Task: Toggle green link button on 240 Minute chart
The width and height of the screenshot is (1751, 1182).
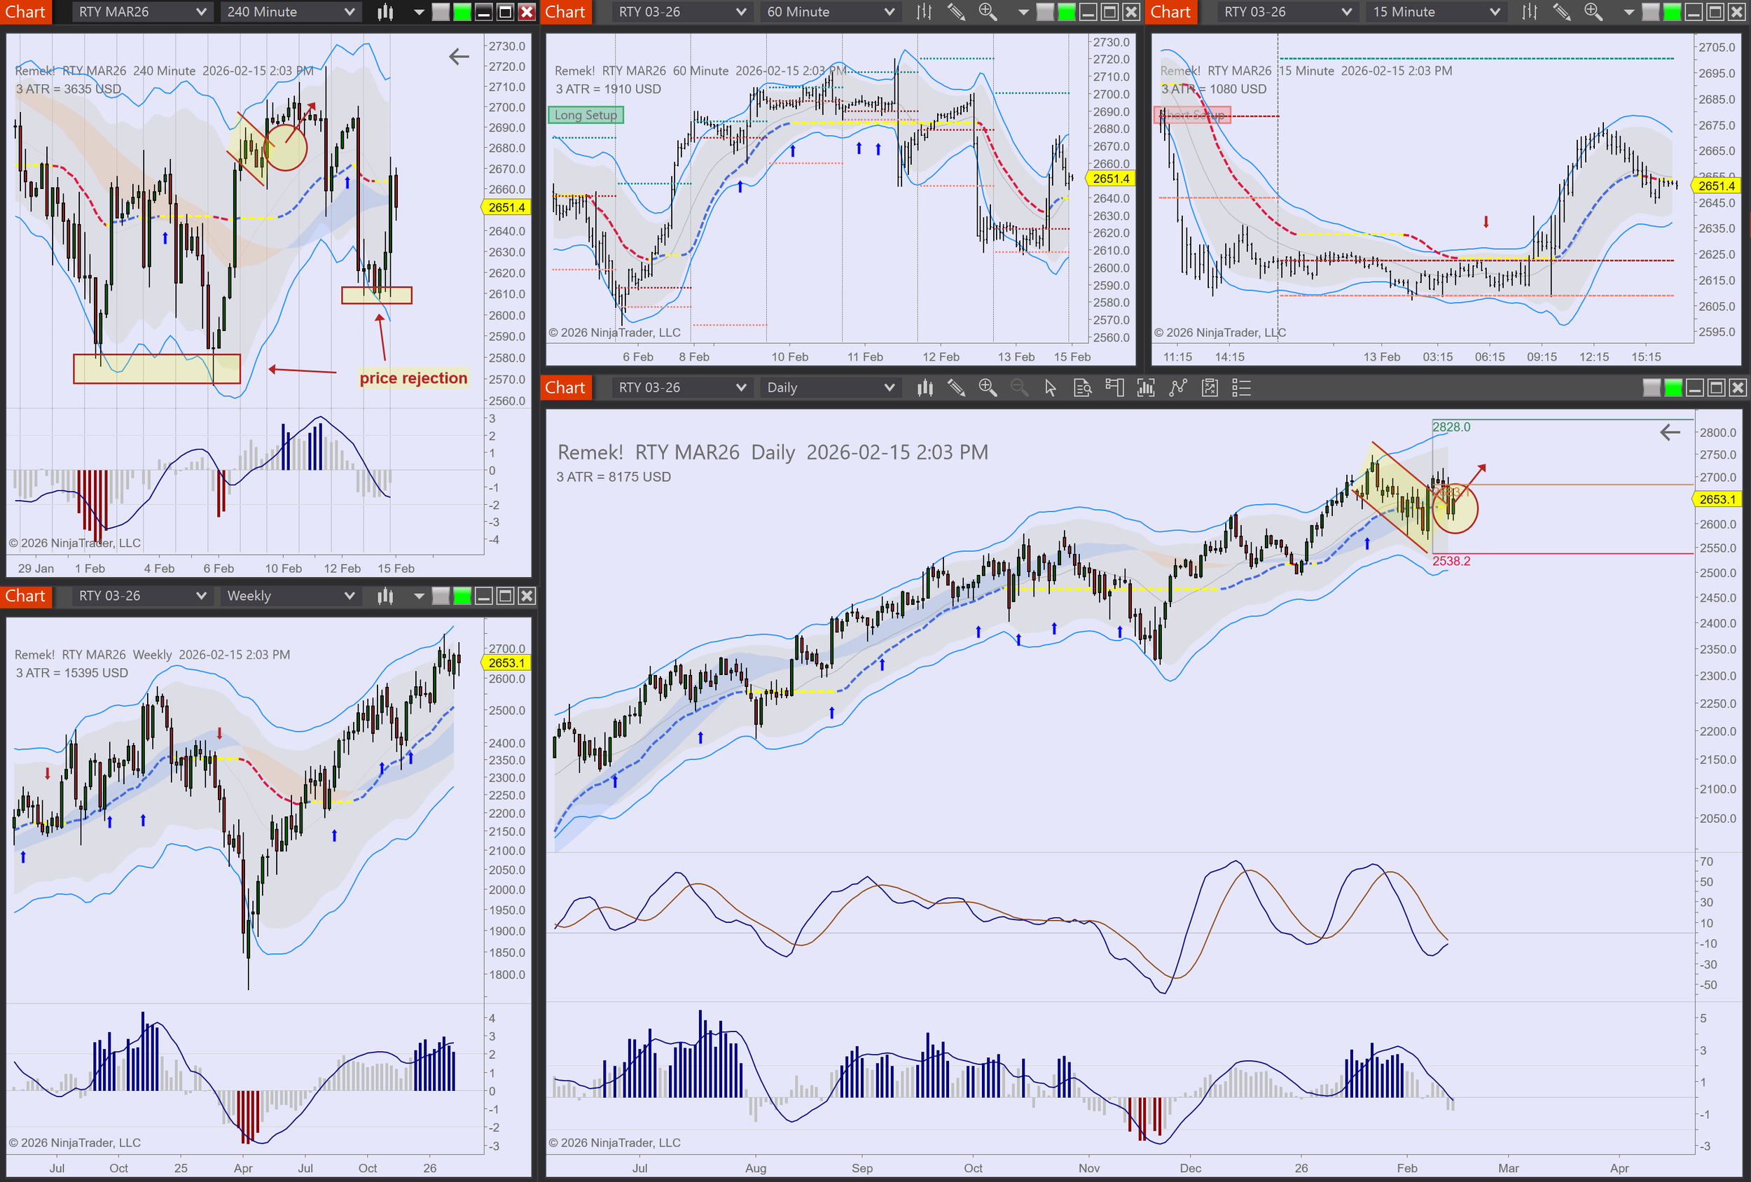Action: (x=462, y=12)
